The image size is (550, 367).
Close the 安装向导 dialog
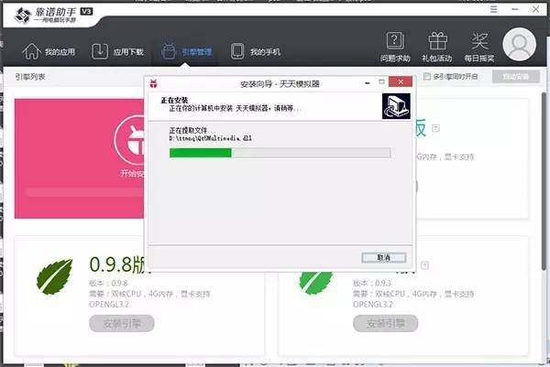[x=401, y=82]
